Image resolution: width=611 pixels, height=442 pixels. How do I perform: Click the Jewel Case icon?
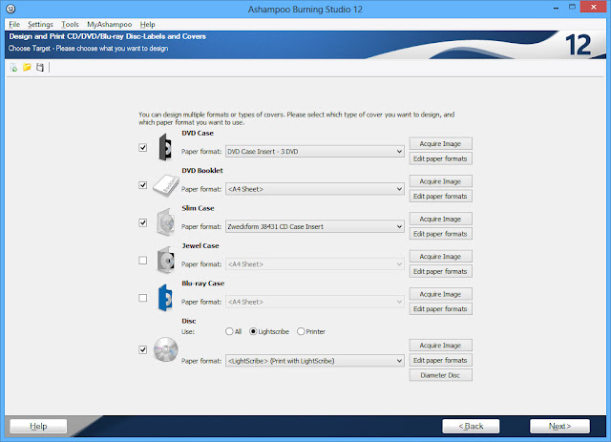click(165, 260)
